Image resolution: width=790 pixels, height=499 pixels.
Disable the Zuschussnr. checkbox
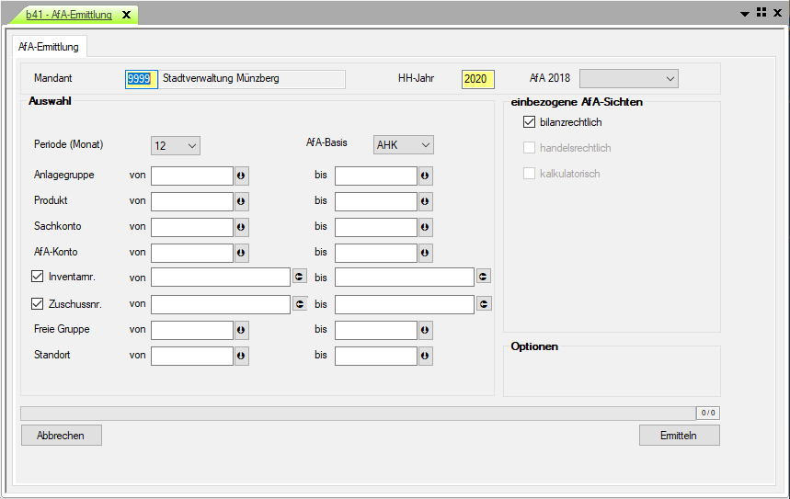pyautogui.click(x=38, y=303)
